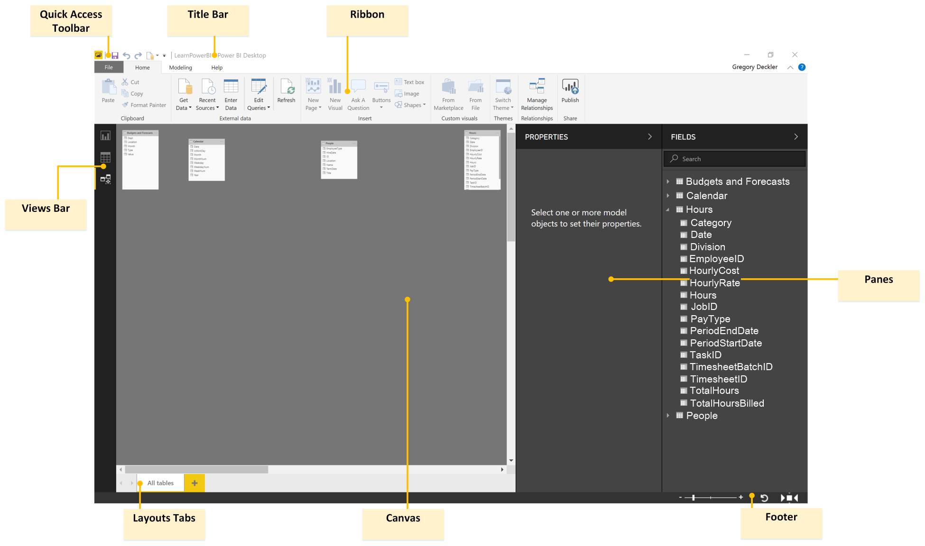Click the From File custom visual icon

[476, 87]
